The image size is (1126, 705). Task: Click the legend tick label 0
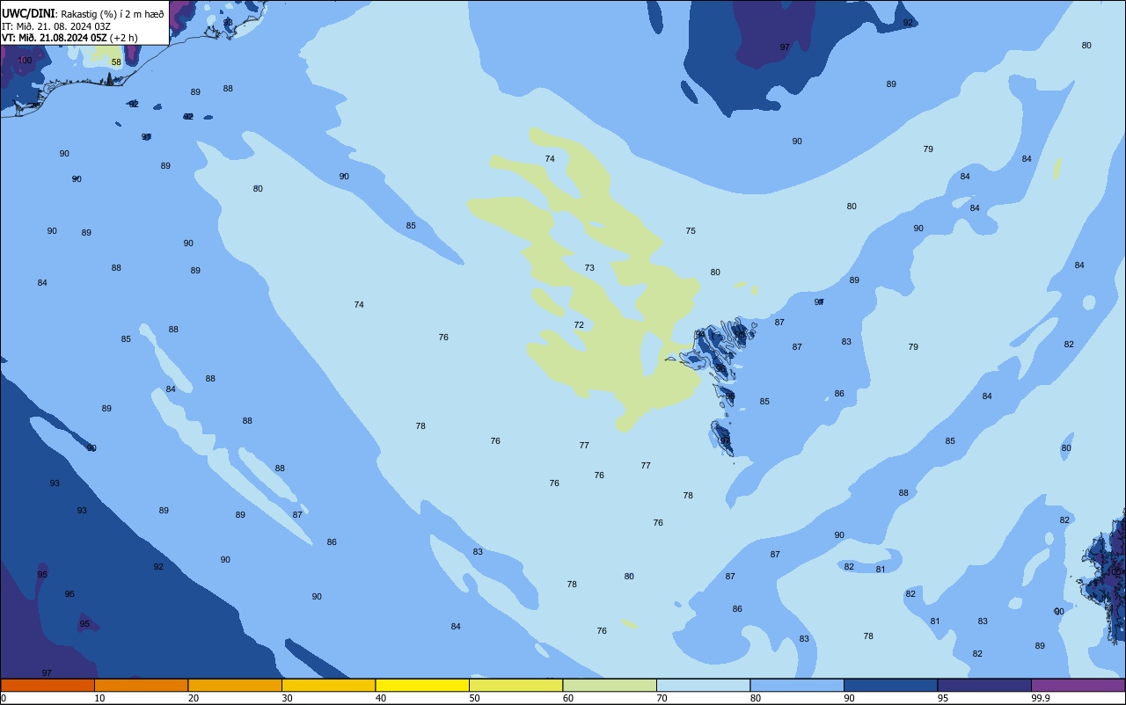tap(4, 698)
